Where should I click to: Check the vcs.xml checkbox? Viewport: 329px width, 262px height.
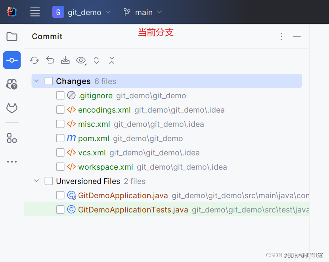pos(60,153)
